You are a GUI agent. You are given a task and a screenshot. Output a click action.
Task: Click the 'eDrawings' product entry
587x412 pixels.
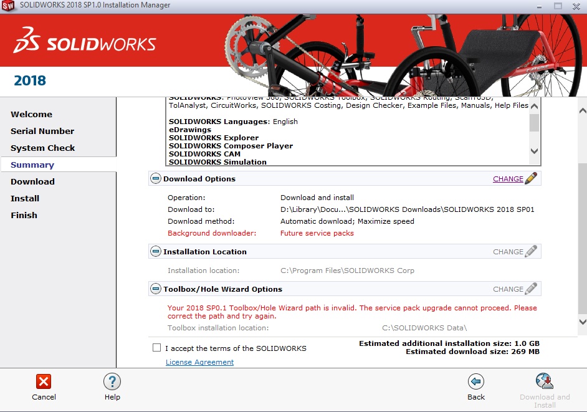click(x=190, y=130)
